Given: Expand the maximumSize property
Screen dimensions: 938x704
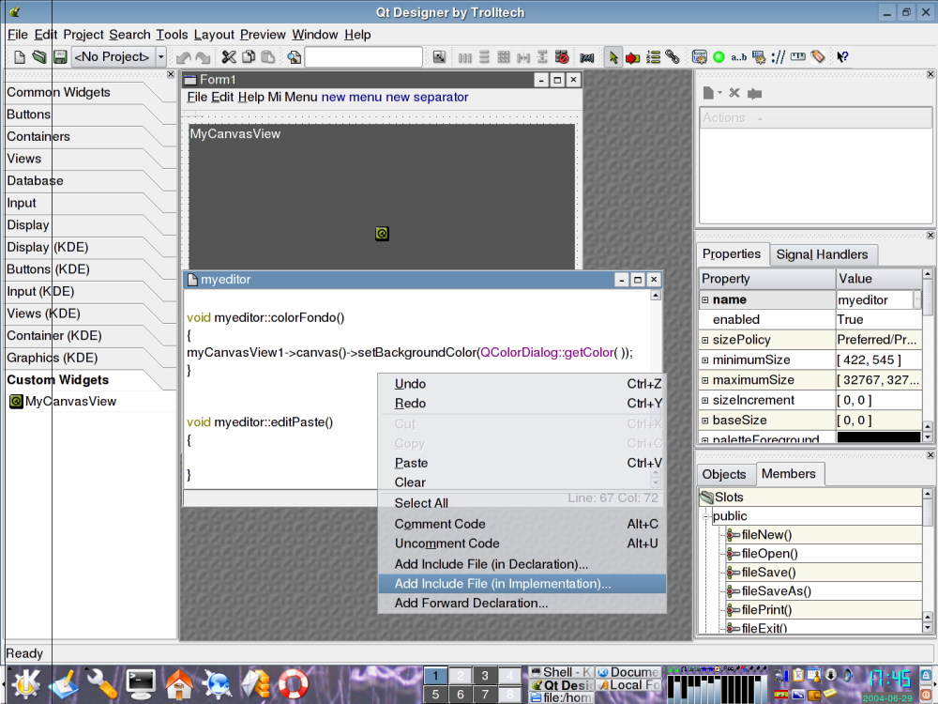Looking at the screenshot, I should click(704, 380).
